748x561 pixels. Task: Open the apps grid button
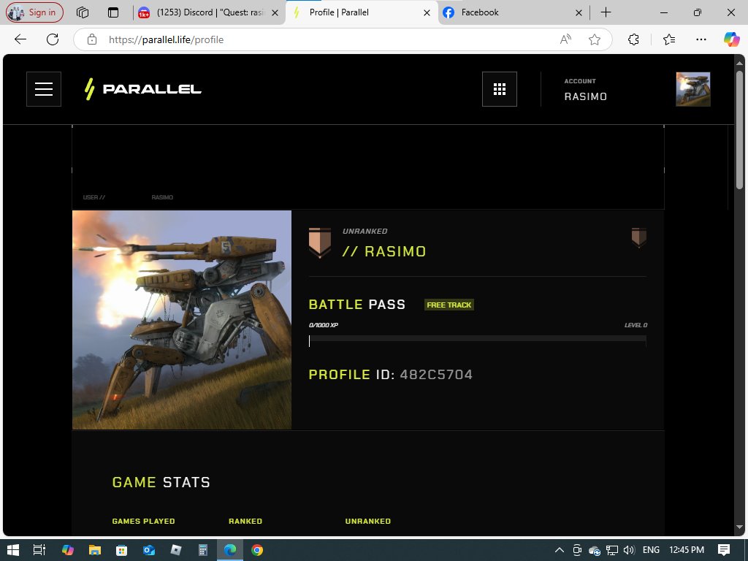[500, 89]
